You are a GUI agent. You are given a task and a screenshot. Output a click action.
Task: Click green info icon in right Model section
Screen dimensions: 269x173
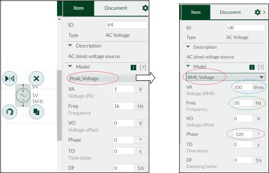pyautogui.click(x=252, y=67)
